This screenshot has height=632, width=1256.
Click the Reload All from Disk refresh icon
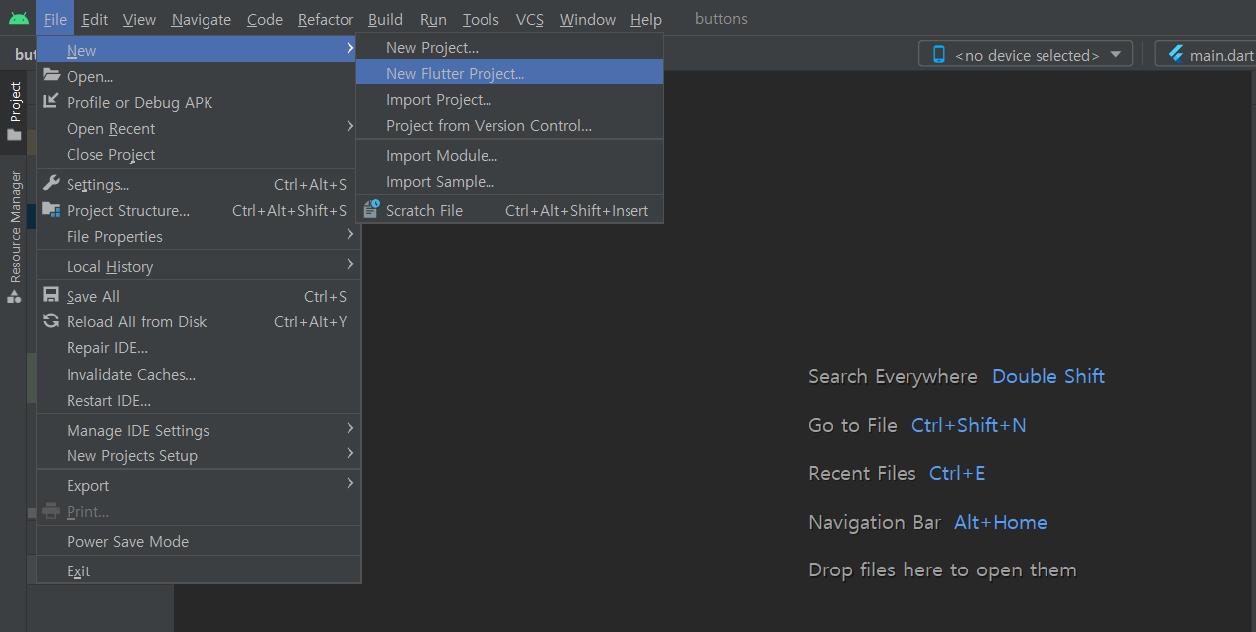[x=51, y=320]
